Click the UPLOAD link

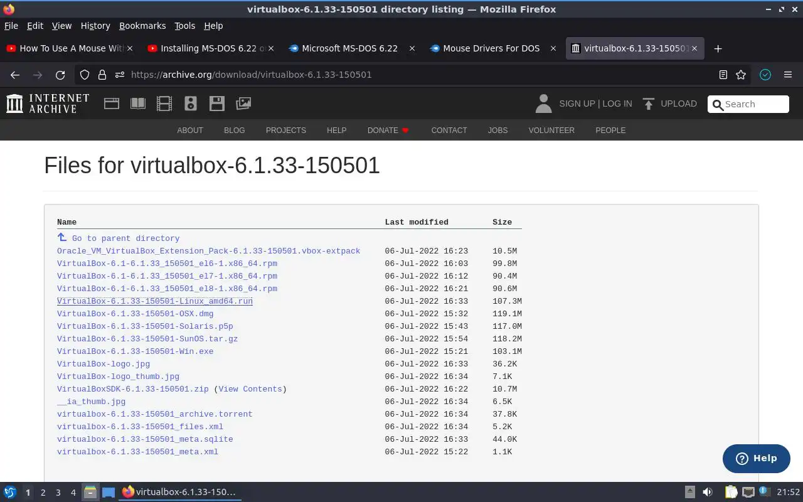pos(679,104)
